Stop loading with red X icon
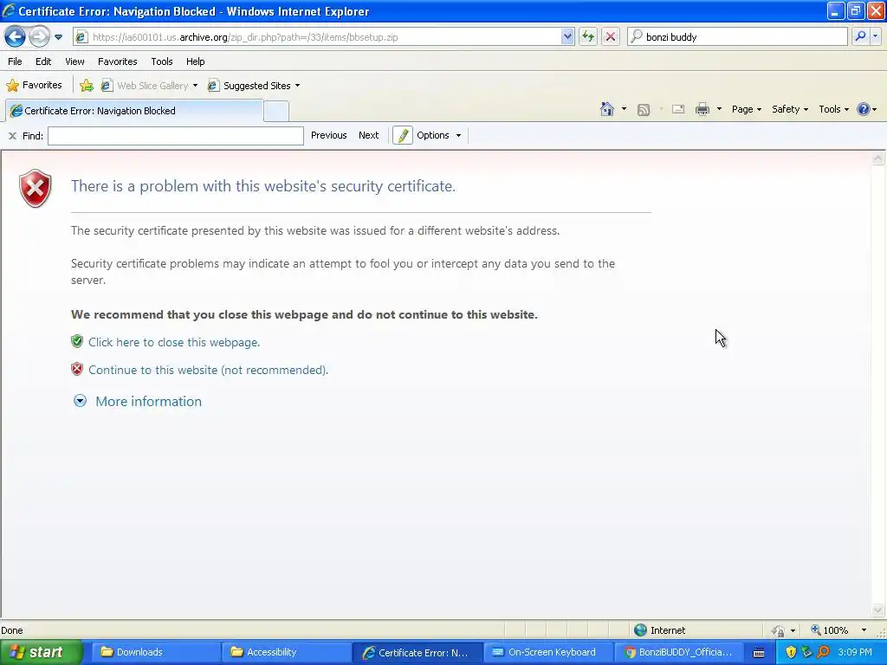The width and height of the screenshot is (887, 665). 611,37
